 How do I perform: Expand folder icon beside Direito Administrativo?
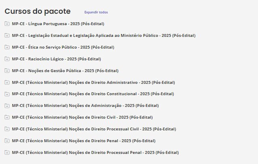click(7, 82)
